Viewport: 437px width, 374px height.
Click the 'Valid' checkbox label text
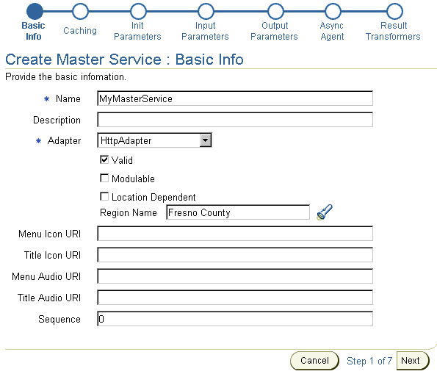(122, 160)
